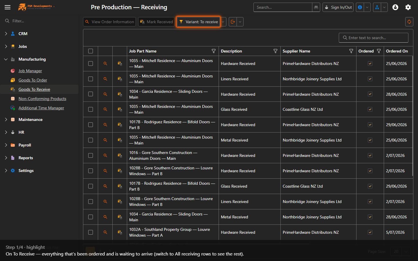The height and width of the screenshot is (261, 418).
Task: Select row 1017B Rodriguez Hardware Received checkbox
Action: click(x=91, y=125)
